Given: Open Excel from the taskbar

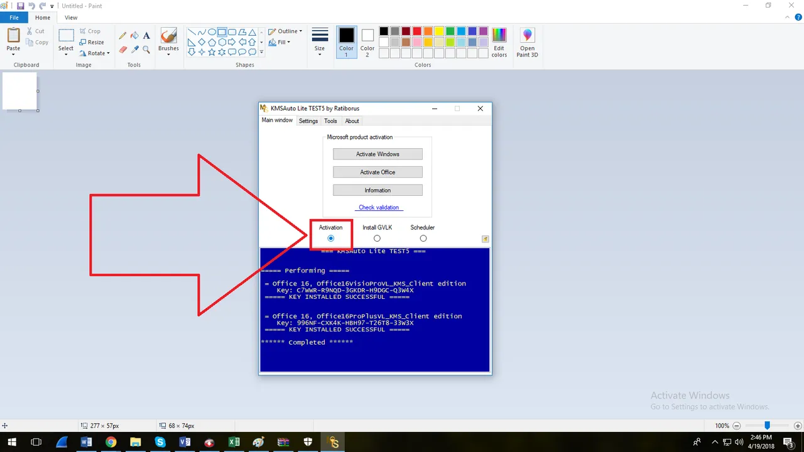Looking at the screenshot, I should point(234,442).
